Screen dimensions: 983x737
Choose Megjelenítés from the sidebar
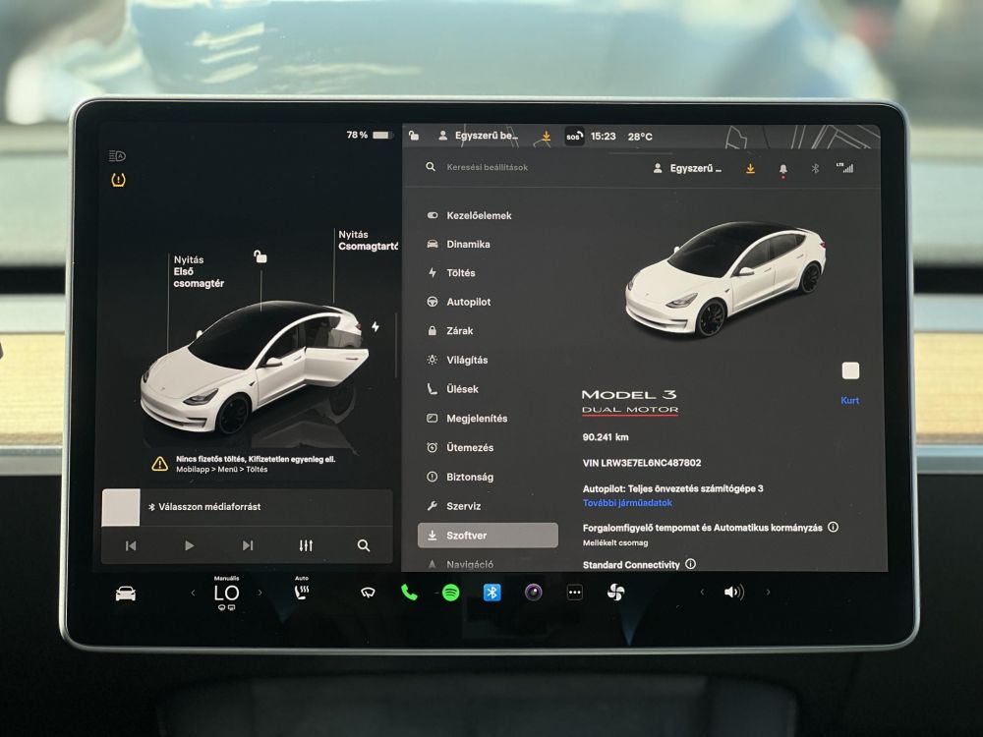(x=467, y=418)
